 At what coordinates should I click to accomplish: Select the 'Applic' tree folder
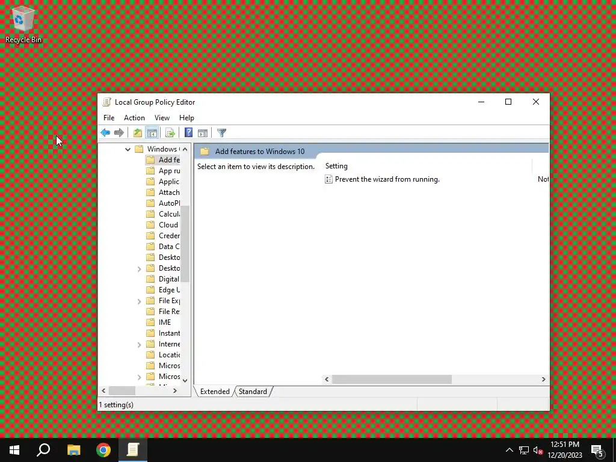(169, 182)
